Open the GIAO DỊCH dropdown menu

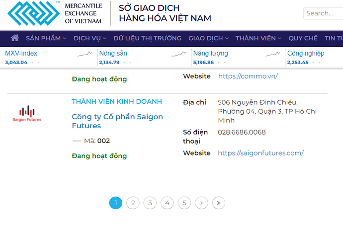click(x=208, y=38)
